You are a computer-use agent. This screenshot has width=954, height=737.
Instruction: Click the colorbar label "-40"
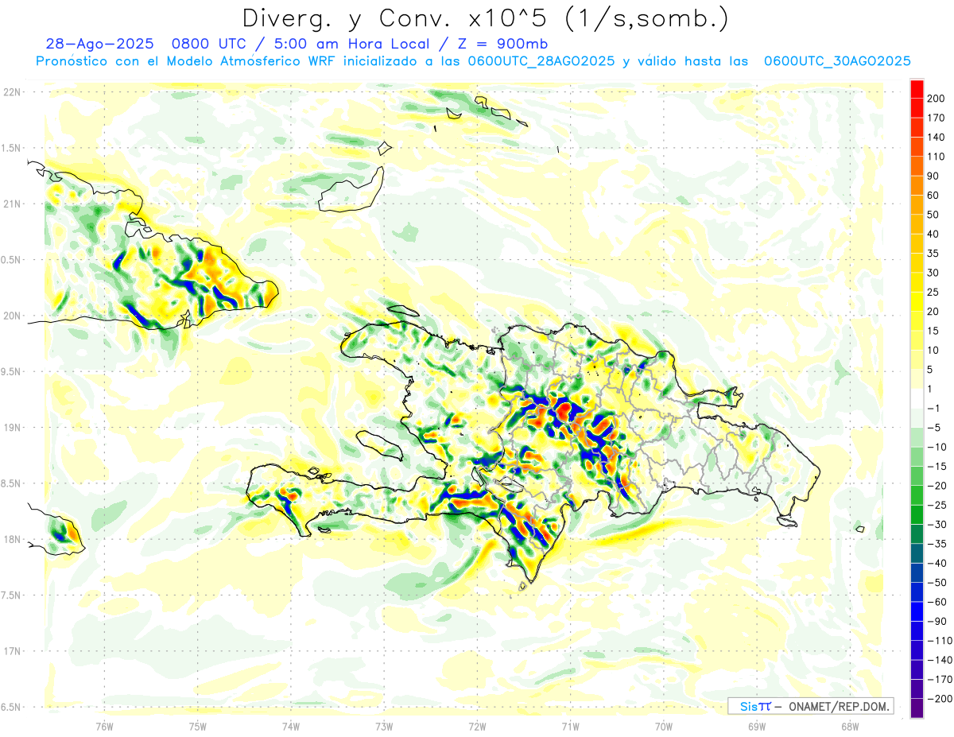[x=936, y=564]
